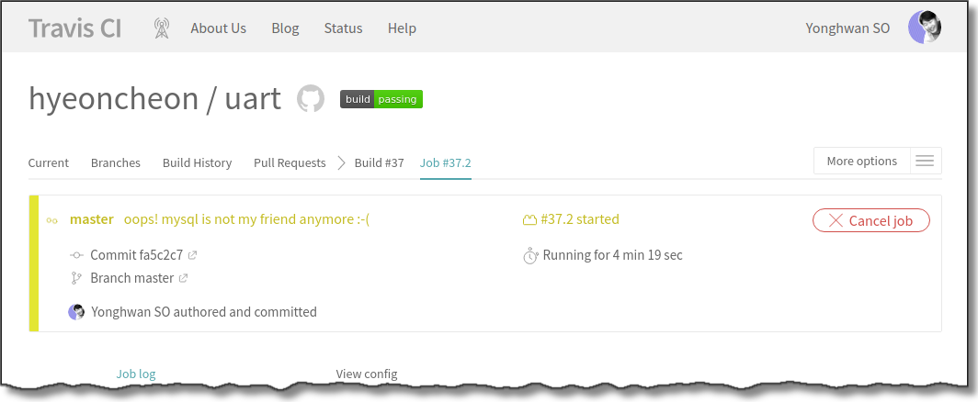Click the Branch master external link icon
978x402 pixels.
(183, 278)
